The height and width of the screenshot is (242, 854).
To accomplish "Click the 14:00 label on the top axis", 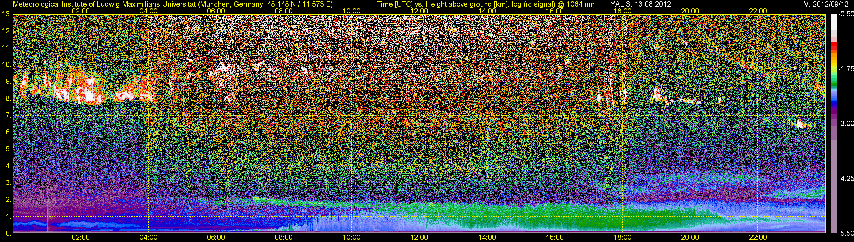I will [487, 11].
